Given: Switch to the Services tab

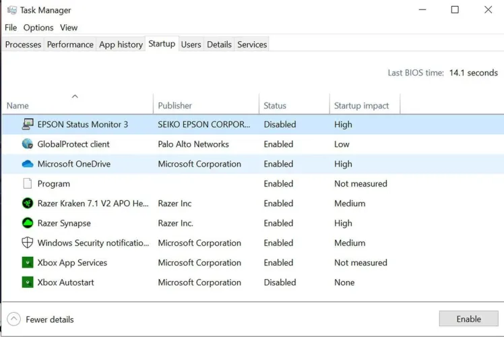Looking at the screenshot, I should coord(252,44).
